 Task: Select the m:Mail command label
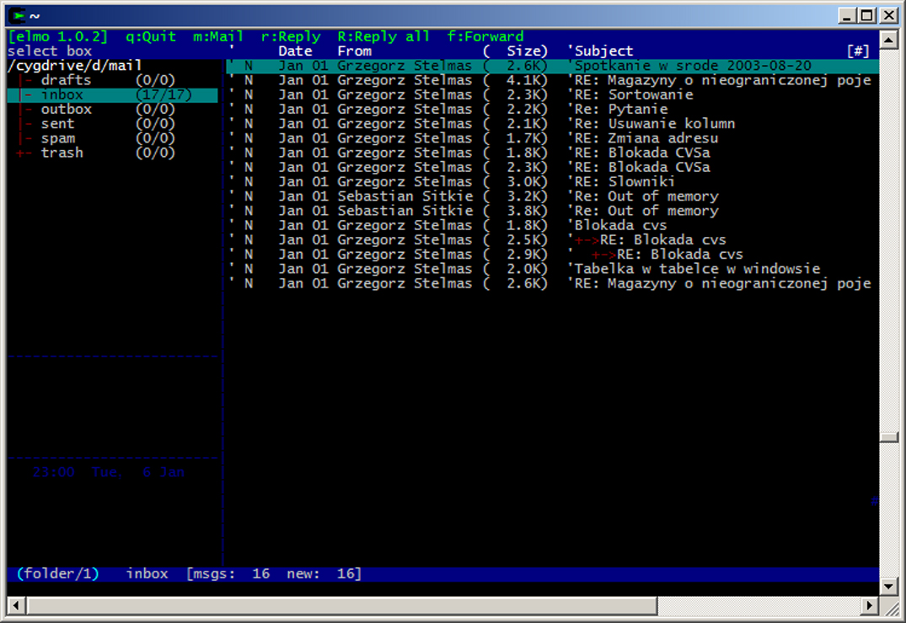click(x=217, y=36)
